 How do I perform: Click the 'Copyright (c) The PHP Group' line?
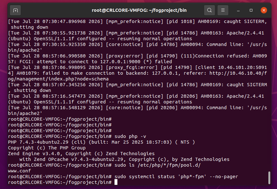(x=47, y=148)
